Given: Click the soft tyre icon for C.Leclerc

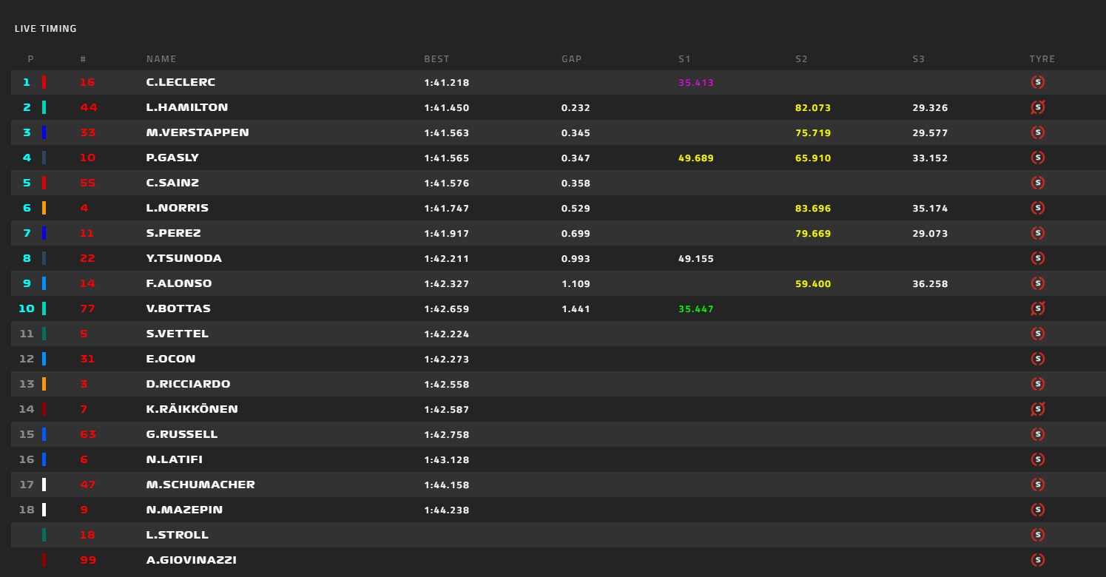Looking at the screenshot, I should point(1038,82).
